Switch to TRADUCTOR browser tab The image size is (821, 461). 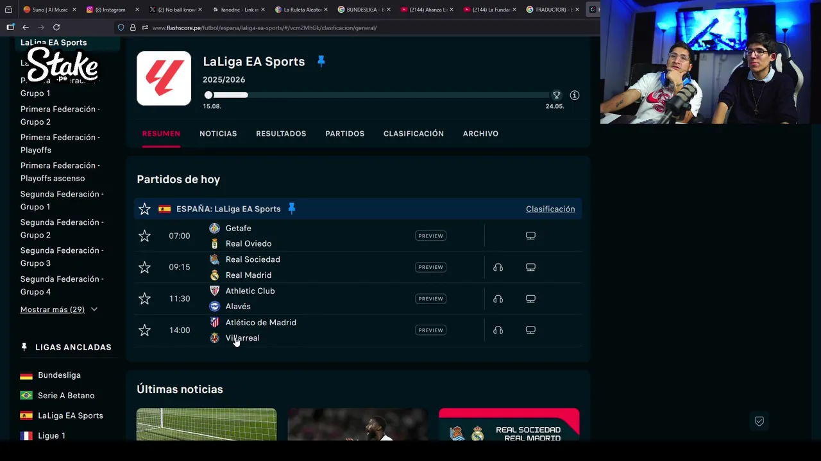coord(552,10)
